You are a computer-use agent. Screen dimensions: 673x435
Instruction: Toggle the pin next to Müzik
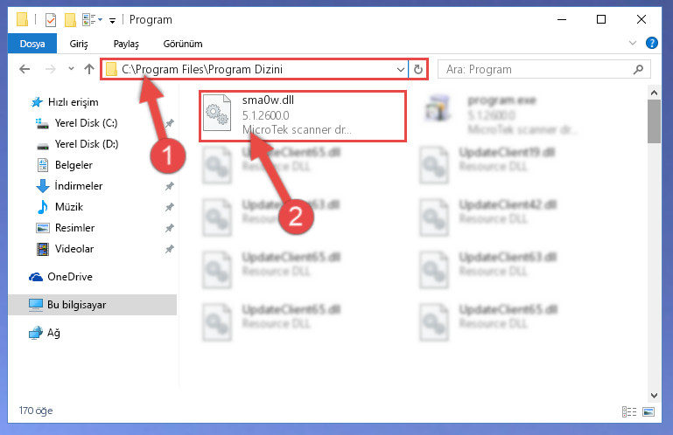pyautogui.click(x=170, y=207)
